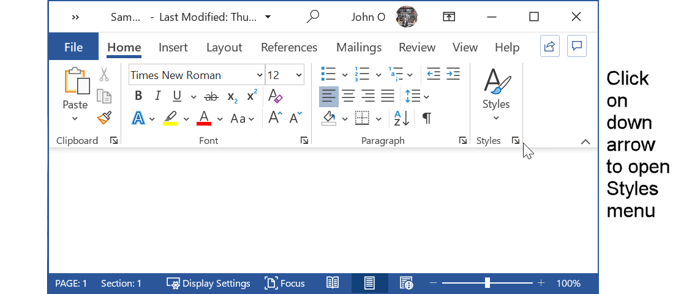Click the Clear All Formatting icon
681x294 pixels.
click(x=275, y=96)
